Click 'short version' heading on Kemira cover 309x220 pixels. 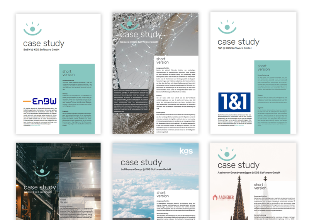[163, 60]
